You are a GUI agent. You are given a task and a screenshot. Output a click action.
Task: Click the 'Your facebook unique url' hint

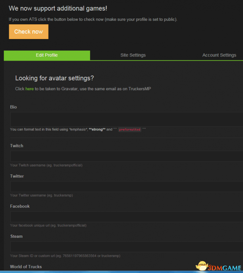tap(48, 226)
